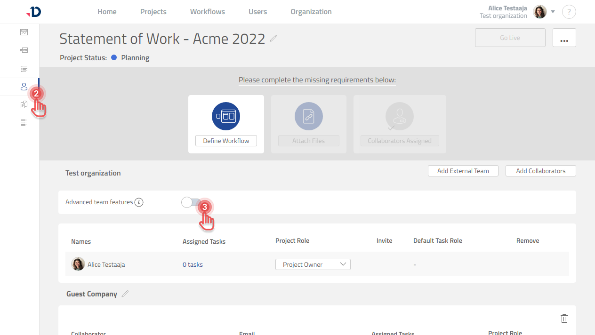Select the Define Workflow step card
Viewport: 595px width, 335px height.
pyautogui.click(x=226, y=124)
